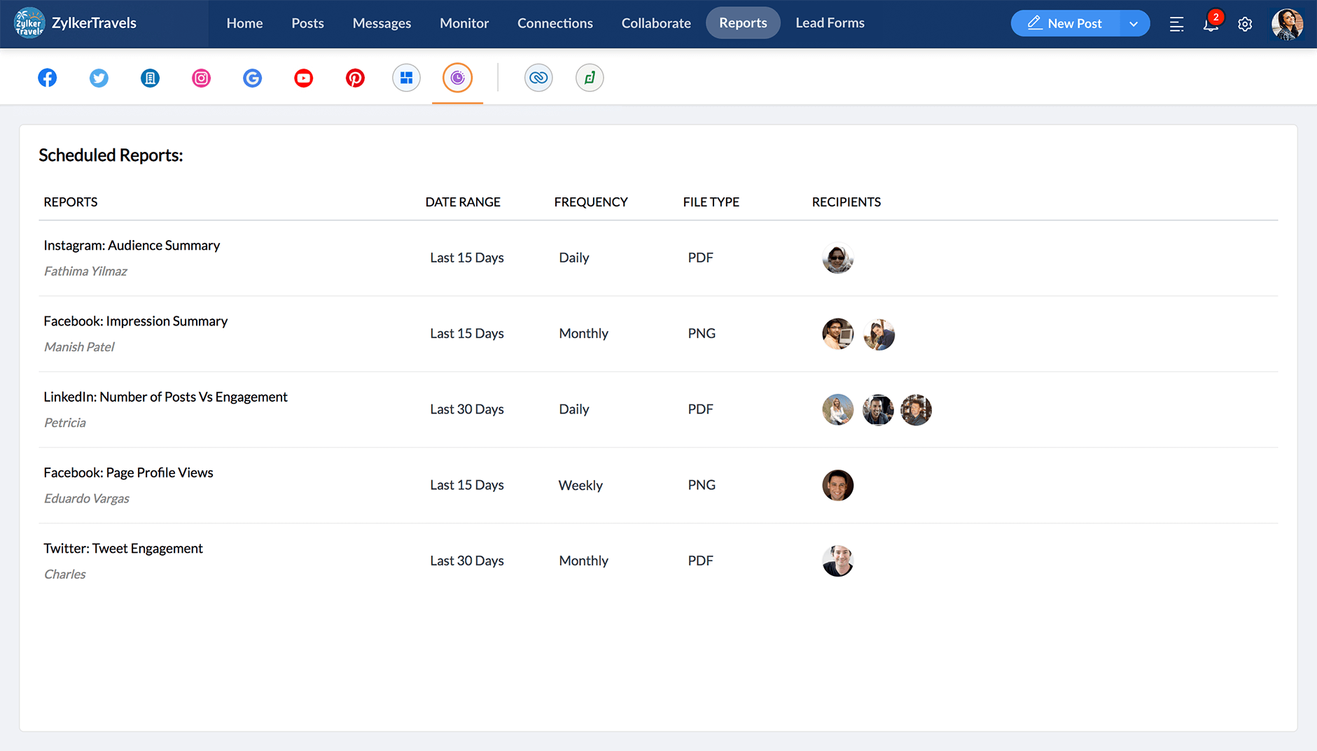Click the New Post button

(x=1065, y=24)
